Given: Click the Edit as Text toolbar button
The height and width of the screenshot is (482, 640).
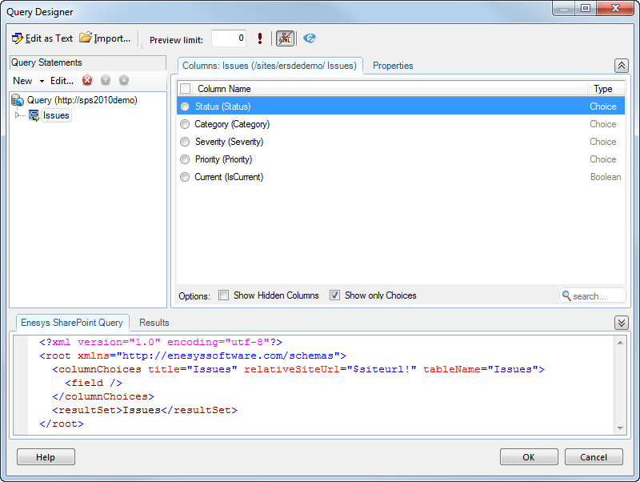Looking at the screenshot, I should 42,38.
